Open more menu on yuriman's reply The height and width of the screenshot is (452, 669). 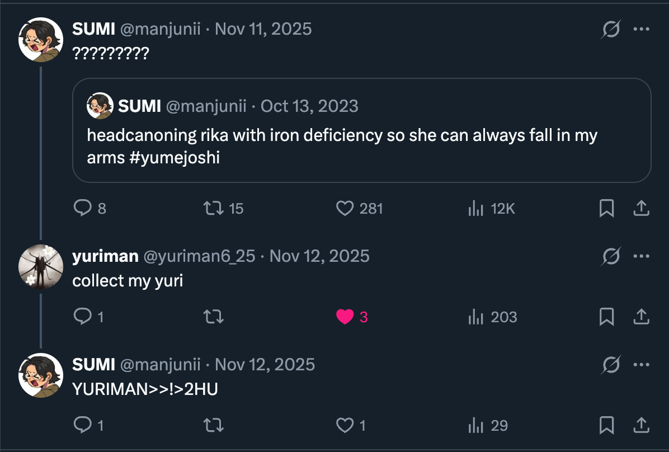point(641,256)
